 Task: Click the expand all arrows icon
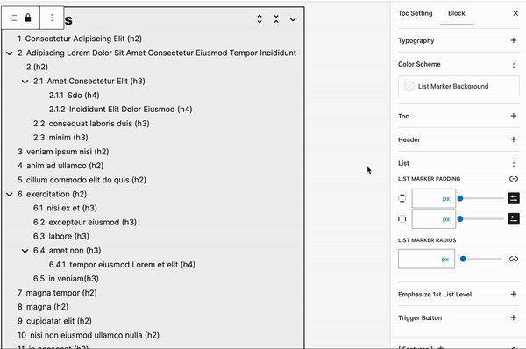click(x=259, y=18)
